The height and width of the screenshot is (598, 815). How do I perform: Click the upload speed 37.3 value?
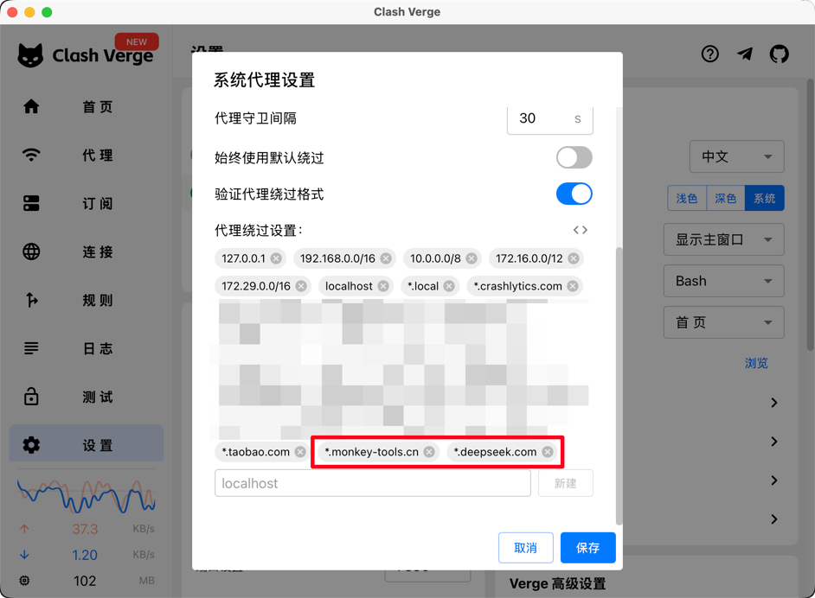pos(85,529)
